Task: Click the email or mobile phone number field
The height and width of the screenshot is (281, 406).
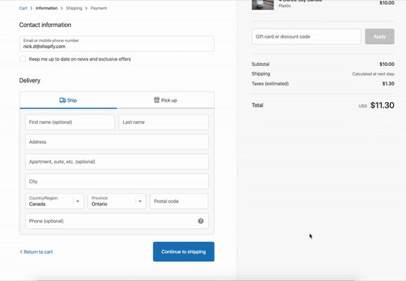Action: tap(117, 43)
